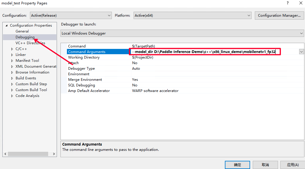Open the Configuration combo box
The image size is (305, 169).
point(109,15)
